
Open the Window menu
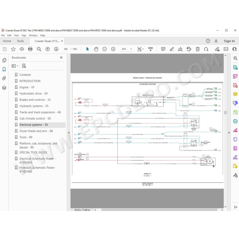(x=33, y=36)
